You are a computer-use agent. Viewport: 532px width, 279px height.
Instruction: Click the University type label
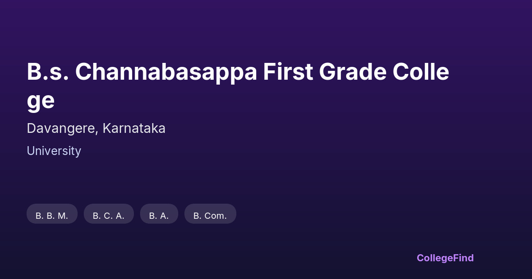point(54,151)
